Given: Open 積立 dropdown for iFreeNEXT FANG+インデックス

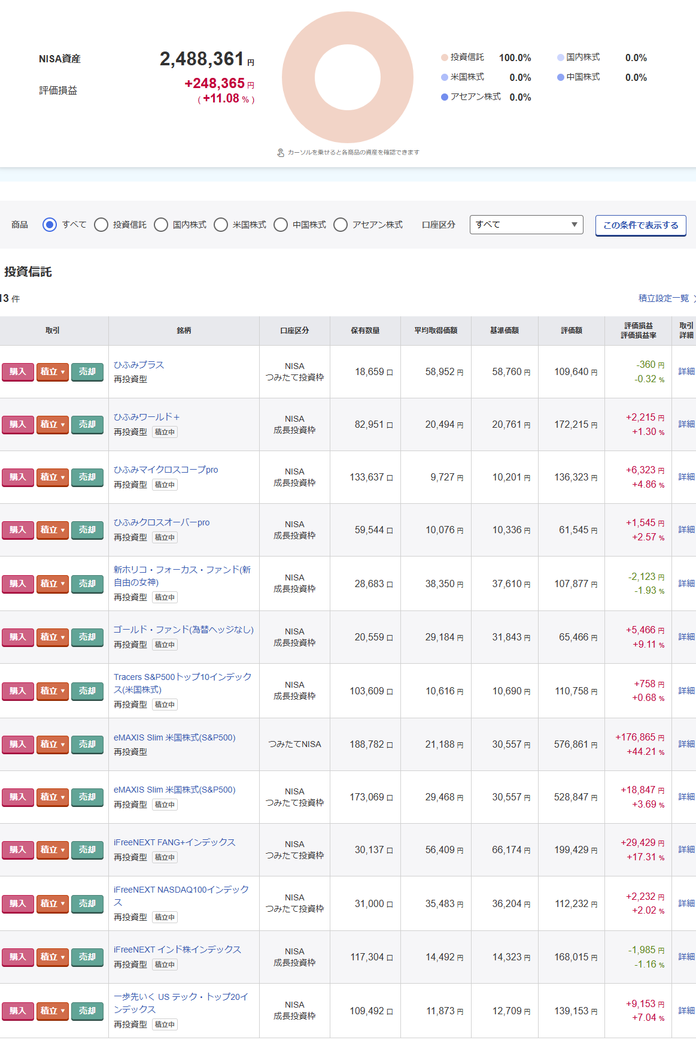Looking at the screenshot, I should click(53, 850).
